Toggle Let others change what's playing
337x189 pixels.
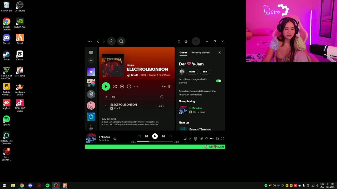pyautogui.click(x=219, y=81)
